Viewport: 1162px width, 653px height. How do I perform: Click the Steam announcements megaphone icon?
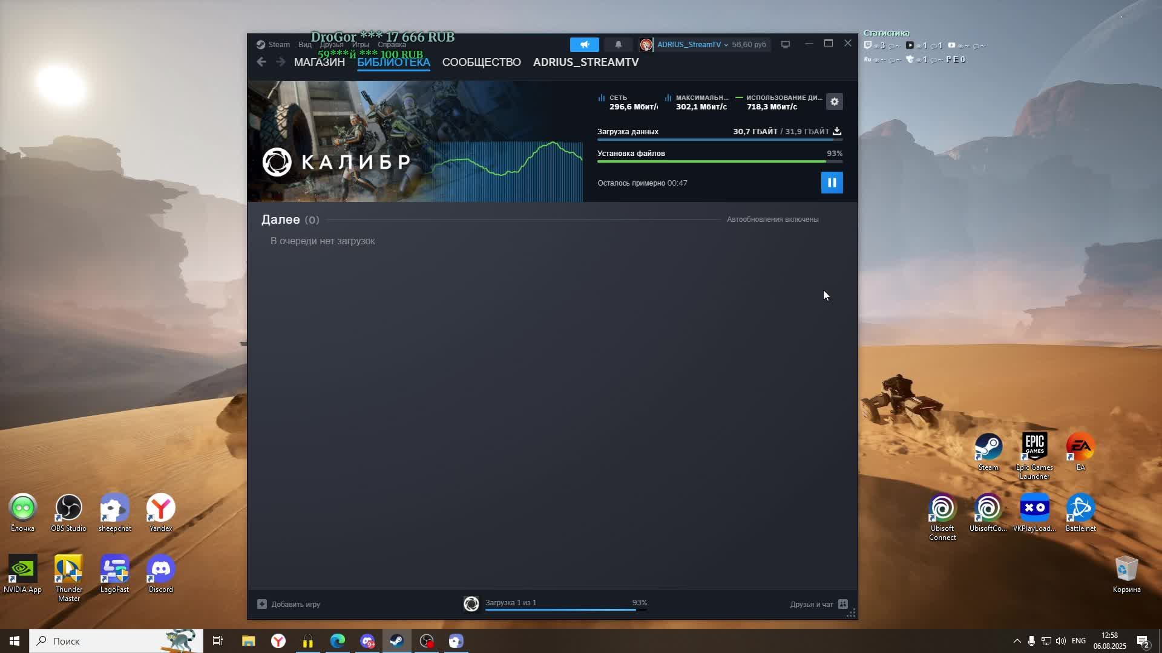point(584,45)
